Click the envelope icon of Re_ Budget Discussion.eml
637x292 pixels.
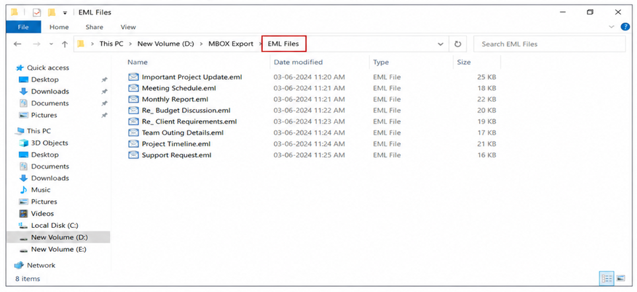tap(133, 110)
